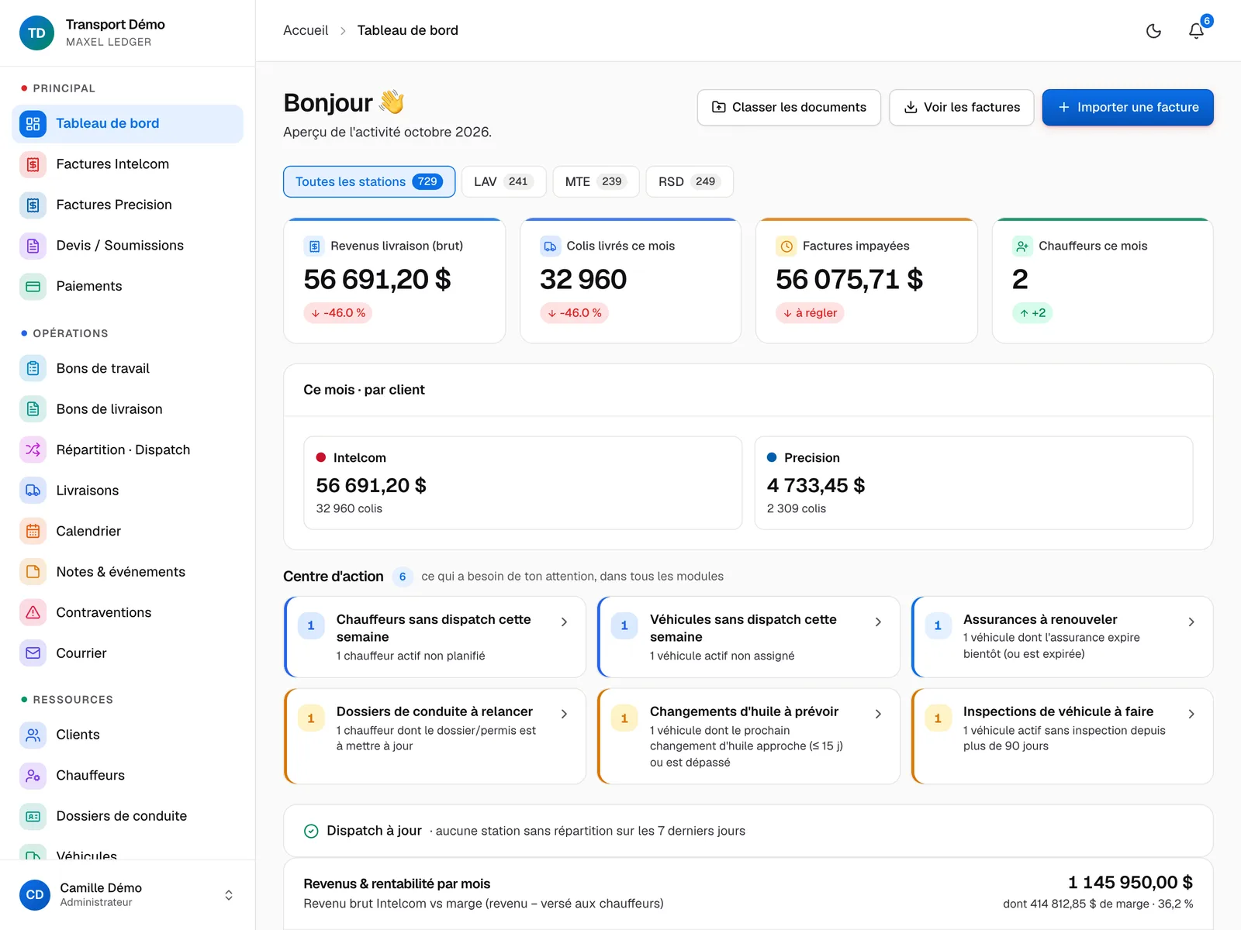Go to Accueil breadcrumb link
The image size is (1241, 930).
(306, 30)
